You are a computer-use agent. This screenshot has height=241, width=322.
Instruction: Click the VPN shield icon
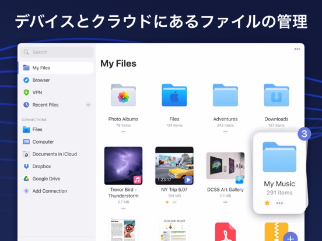(26, 93)
